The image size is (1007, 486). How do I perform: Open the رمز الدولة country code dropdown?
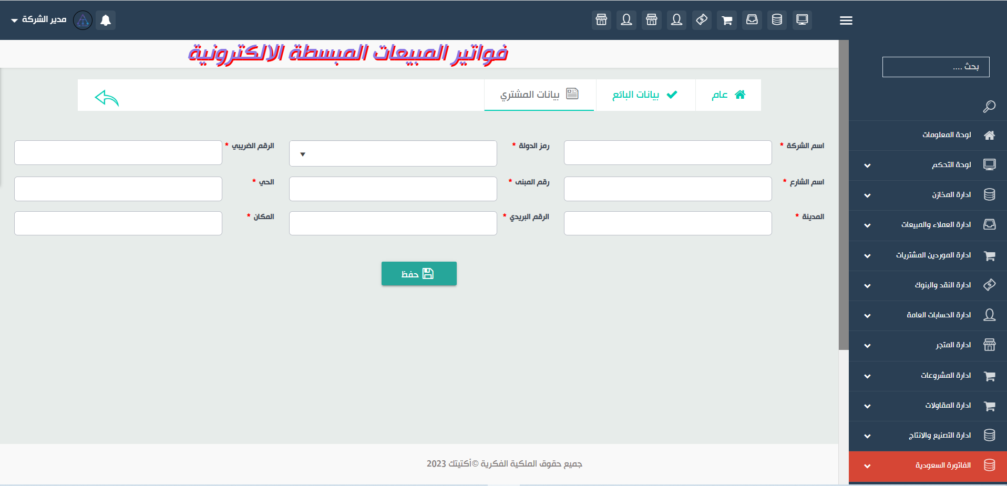coord(393,153)
